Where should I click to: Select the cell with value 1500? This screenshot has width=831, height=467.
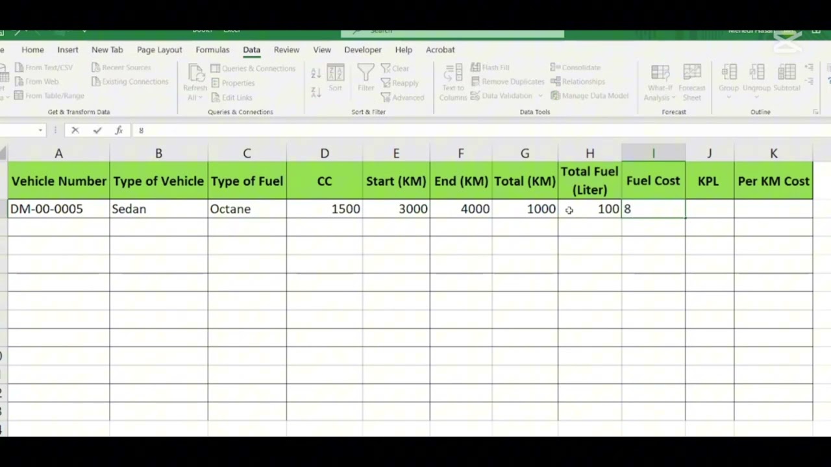click(x=325, y=209)
